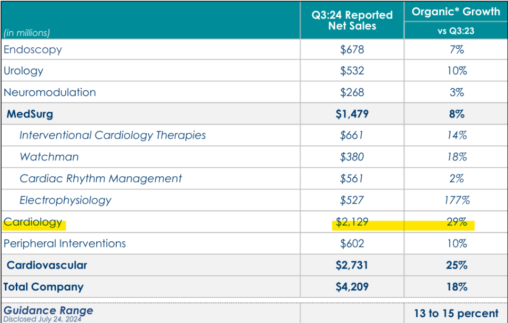Viewport: 508px width, 323px height.
Task: Click the Organic* Growth column header
Action: (456, 12)
